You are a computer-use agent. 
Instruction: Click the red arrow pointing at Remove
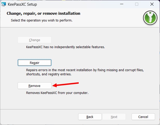(66, 84)
